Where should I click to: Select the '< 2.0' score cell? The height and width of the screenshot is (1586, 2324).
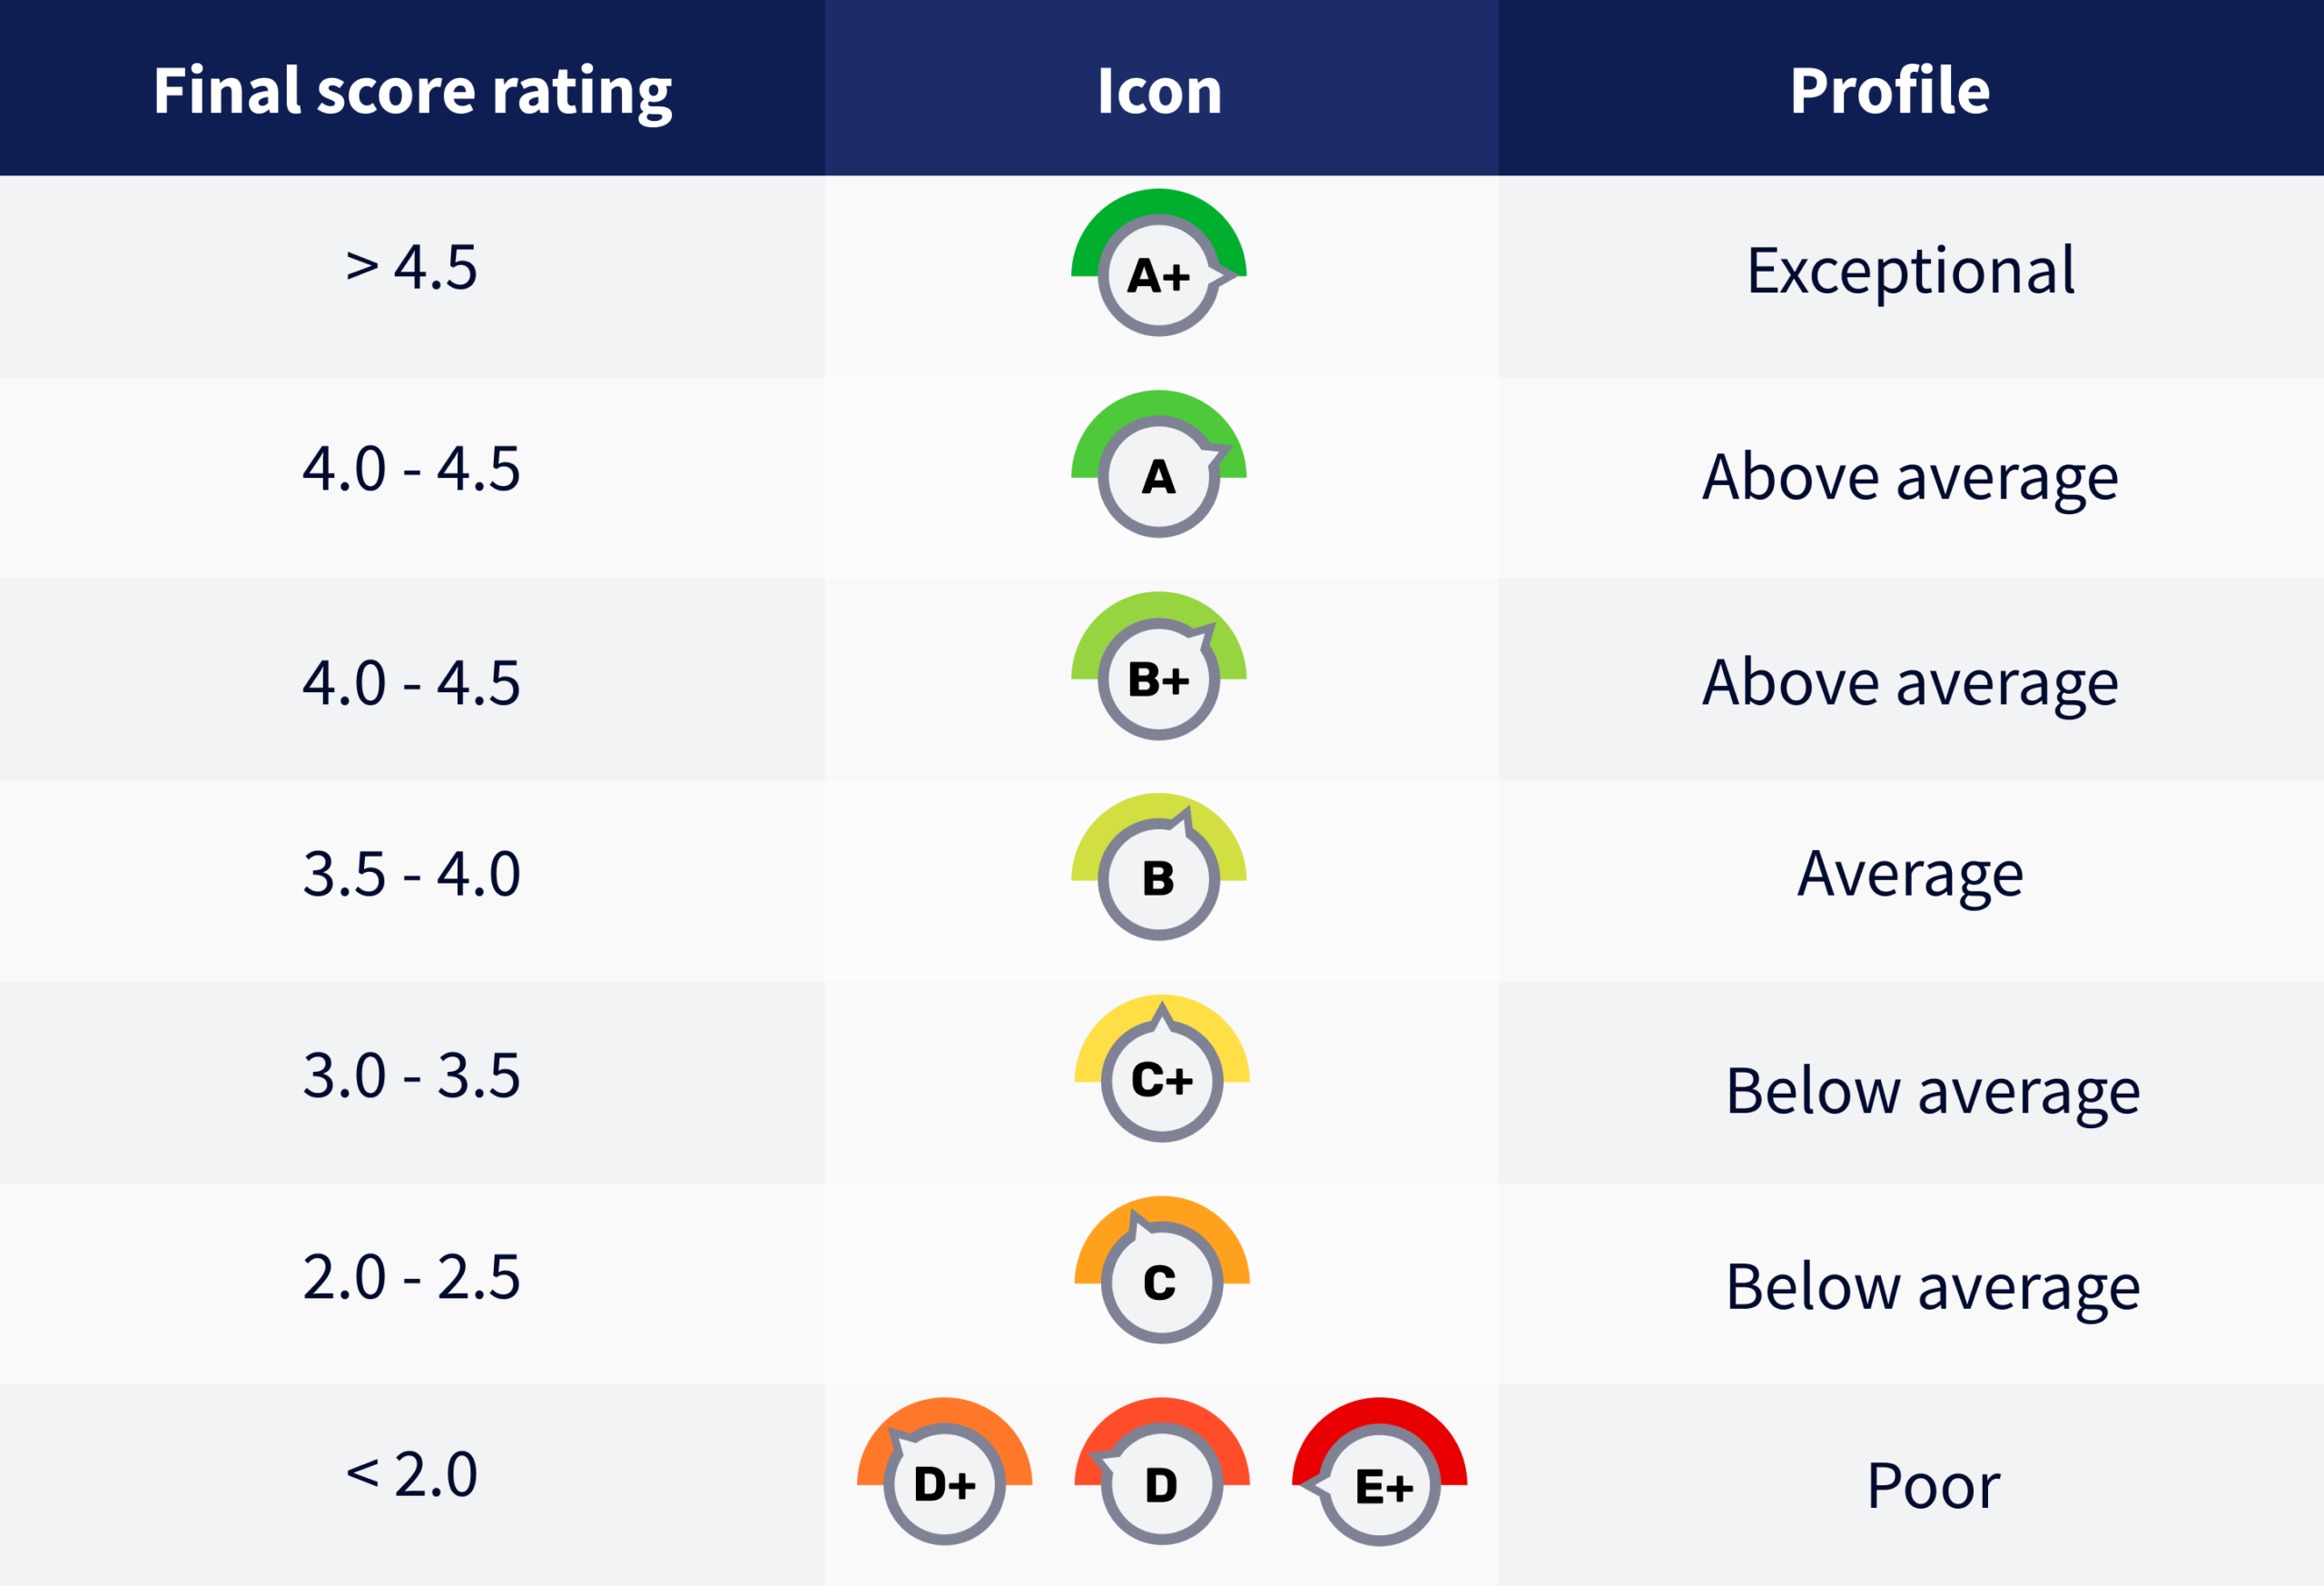click(412, 1475)
